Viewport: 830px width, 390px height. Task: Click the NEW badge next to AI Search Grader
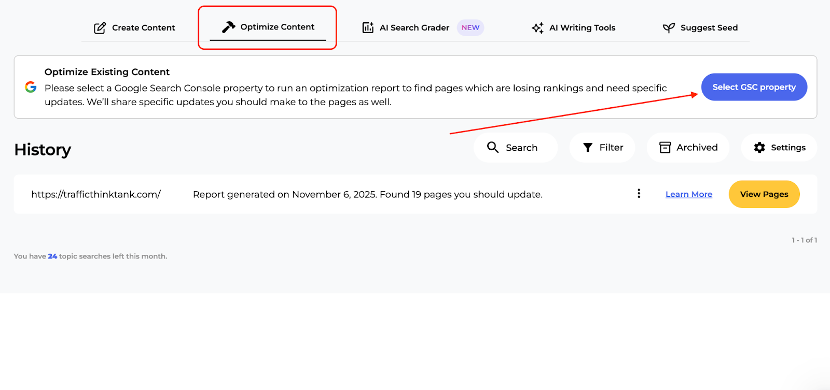[469, 27]
